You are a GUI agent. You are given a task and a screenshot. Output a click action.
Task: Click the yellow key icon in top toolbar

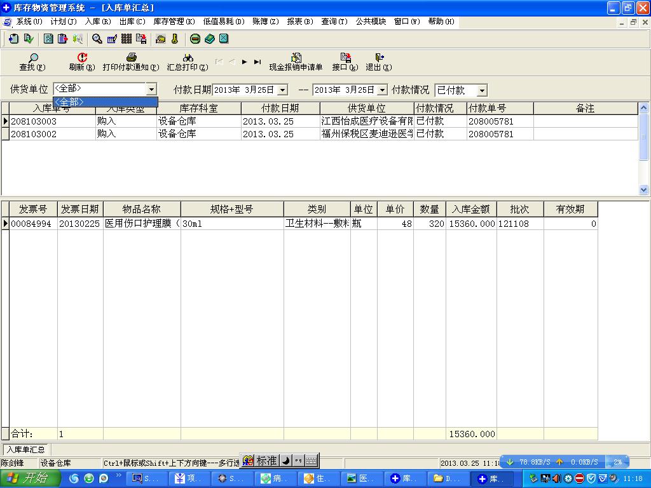175,39
